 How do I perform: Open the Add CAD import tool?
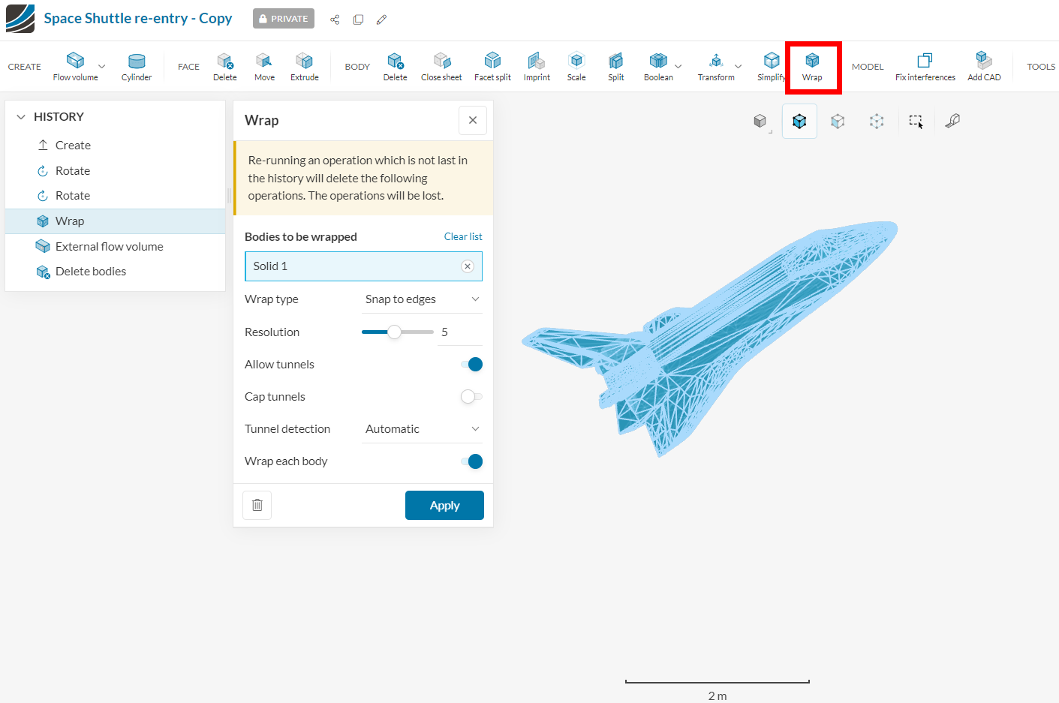point(983,66)
